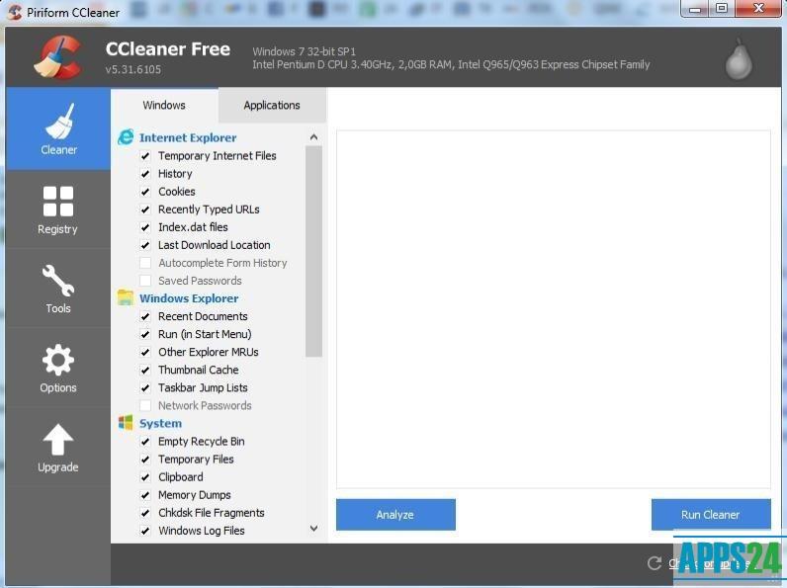Click the Check for updates refresh icon

654,563
